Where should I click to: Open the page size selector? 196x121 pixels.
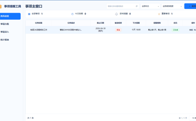[x=193, y=118]
